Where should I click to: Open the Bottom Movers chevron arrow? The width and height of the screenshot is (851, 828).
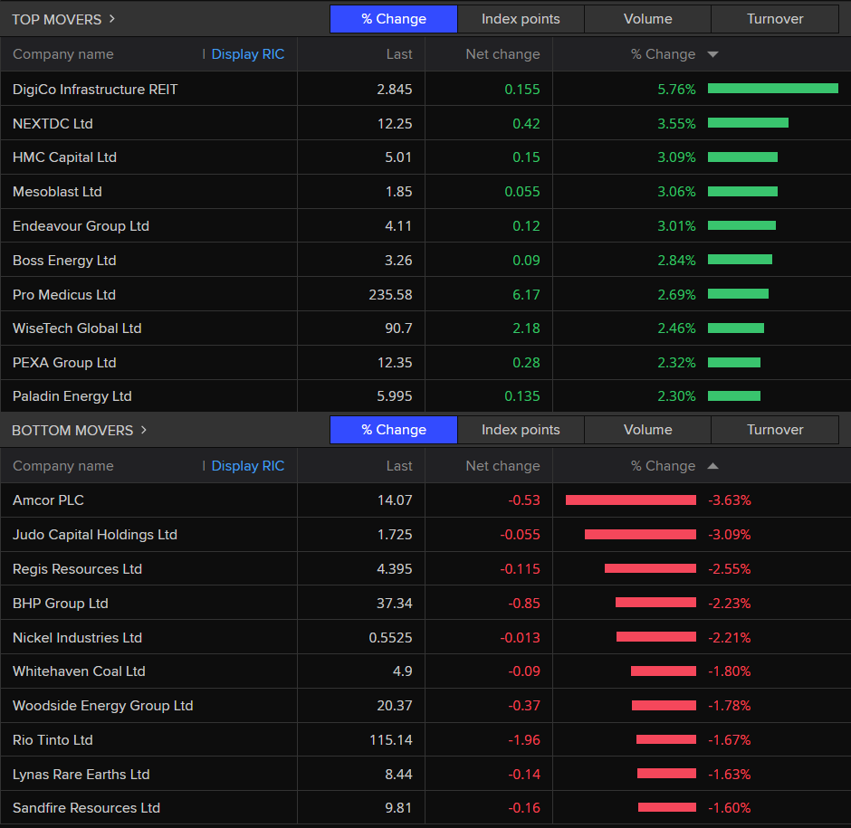pos(144,430)
